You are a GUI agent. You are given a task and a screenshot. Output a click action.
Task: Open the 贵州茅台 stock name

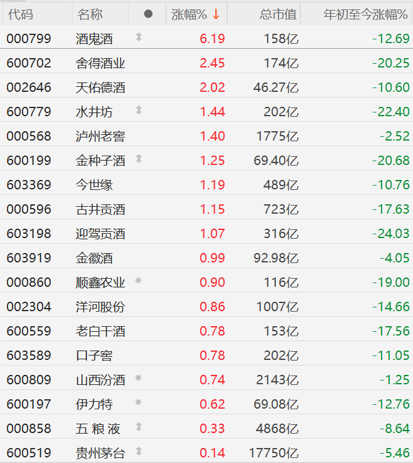101,453
